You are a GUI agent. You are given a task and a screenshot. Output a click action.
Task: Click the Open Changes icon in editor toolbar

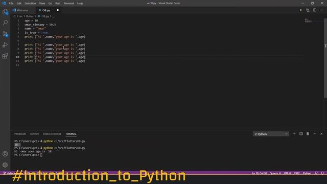pyautogui.click(x=308, y=10)
